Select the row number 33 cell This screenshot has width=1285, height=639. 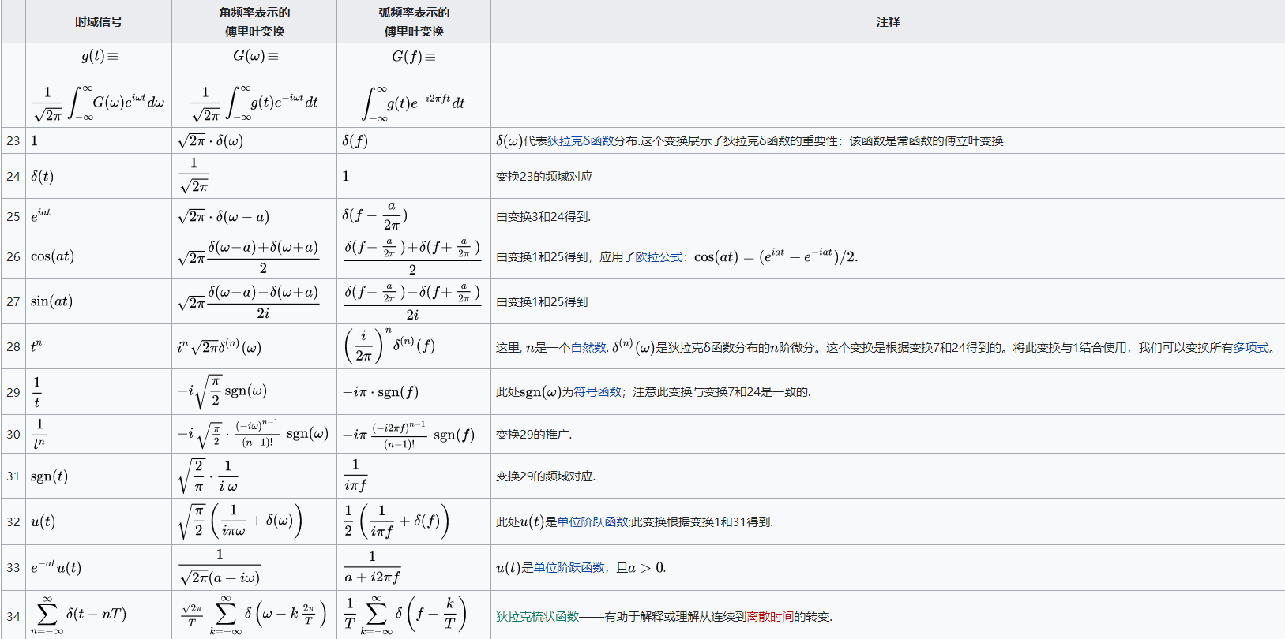point(13,567)
